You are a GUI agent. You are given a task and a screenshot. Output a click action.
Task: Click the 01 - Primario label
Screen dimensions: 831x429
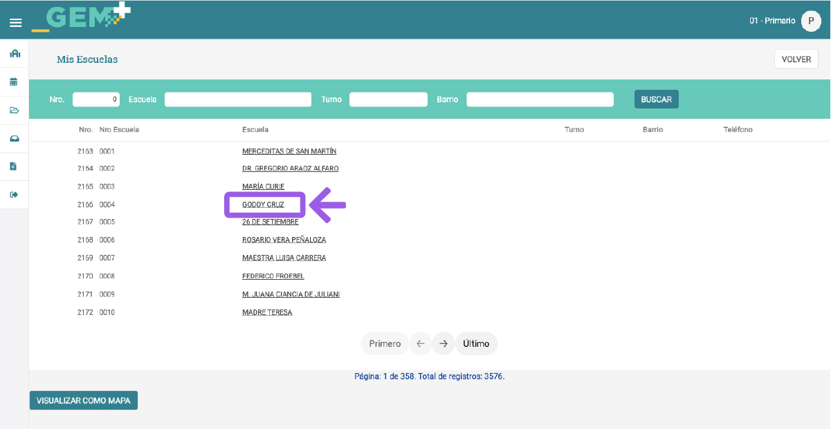[772, 21]
